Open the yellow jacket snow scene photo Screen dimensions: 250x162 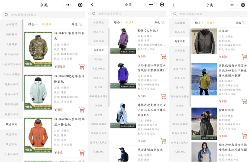(x=204, y=79)
